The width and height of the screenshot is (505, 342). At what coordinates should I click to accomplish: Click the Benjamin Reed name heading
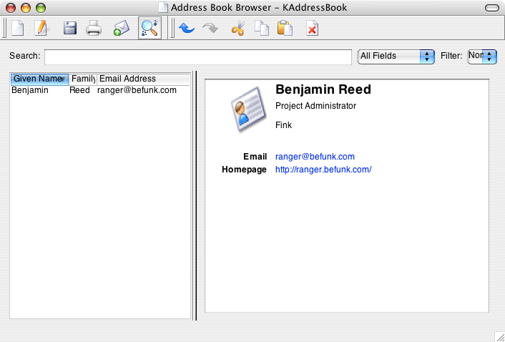coord(323,89)
